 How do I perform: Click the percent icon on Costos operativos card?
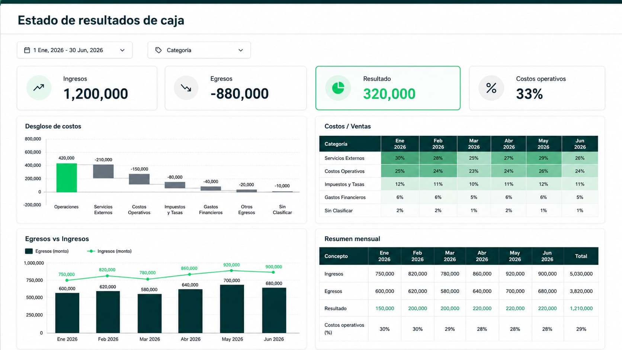point(491,88)
